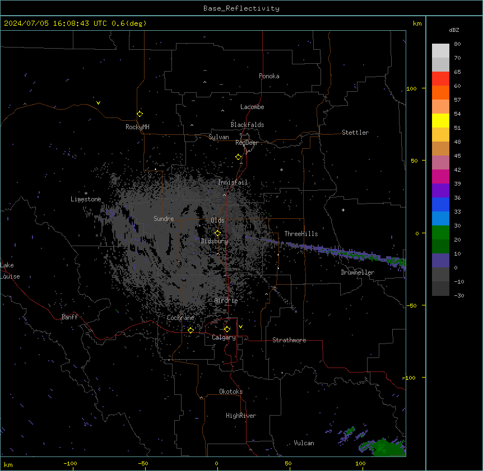The image size is (483, 471).
Task: Click the Blackfalds label
Action: point(247,125)
